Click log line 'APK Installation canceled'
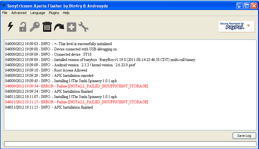The height and width of the screenshot is (149, 259). coord(49,76)
